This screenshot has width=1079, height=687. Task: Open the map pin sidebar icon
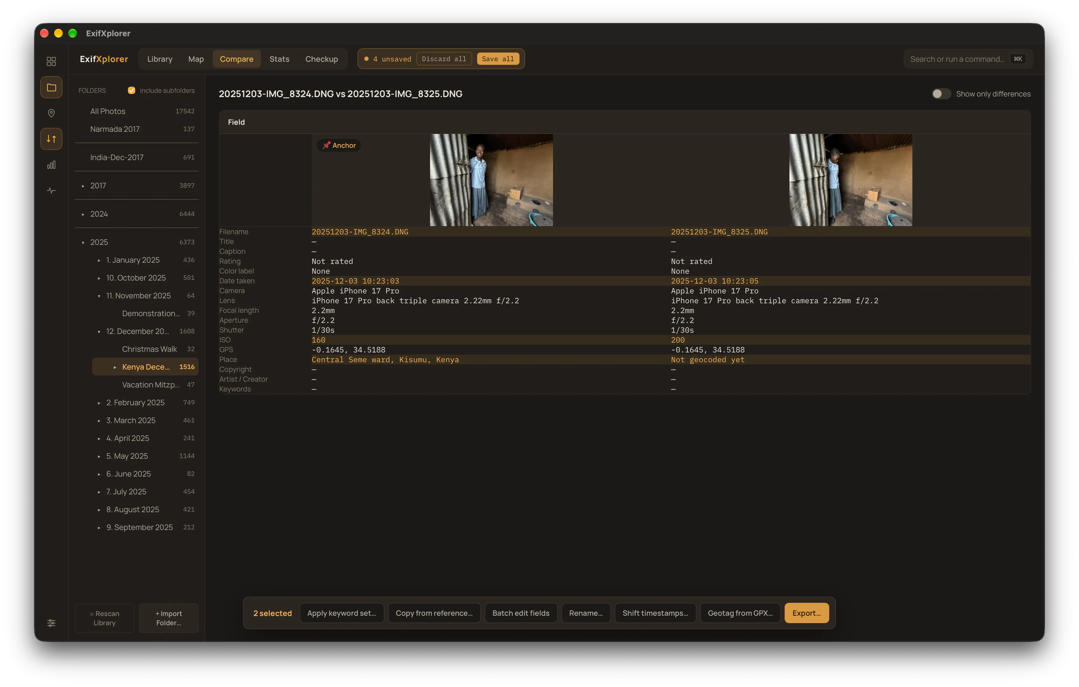tap(51, 113)
